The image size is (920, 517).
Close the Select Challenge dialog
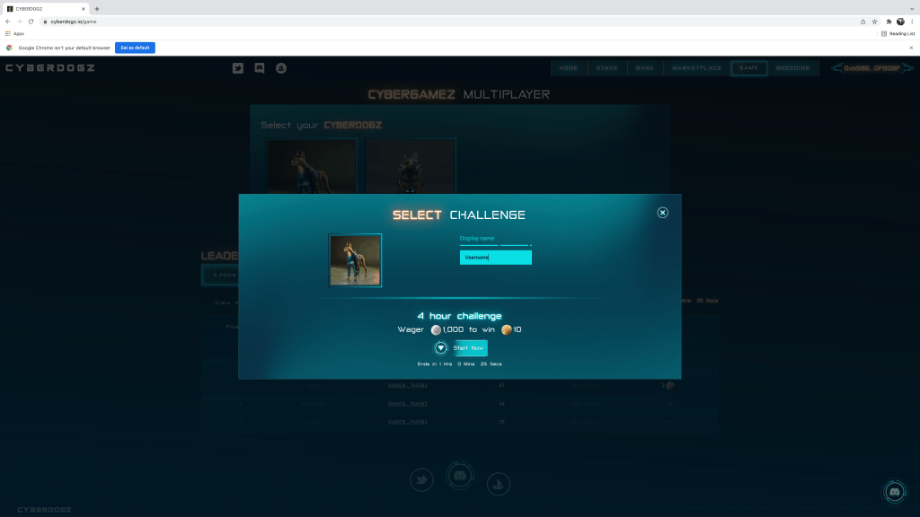click(662, 213)
